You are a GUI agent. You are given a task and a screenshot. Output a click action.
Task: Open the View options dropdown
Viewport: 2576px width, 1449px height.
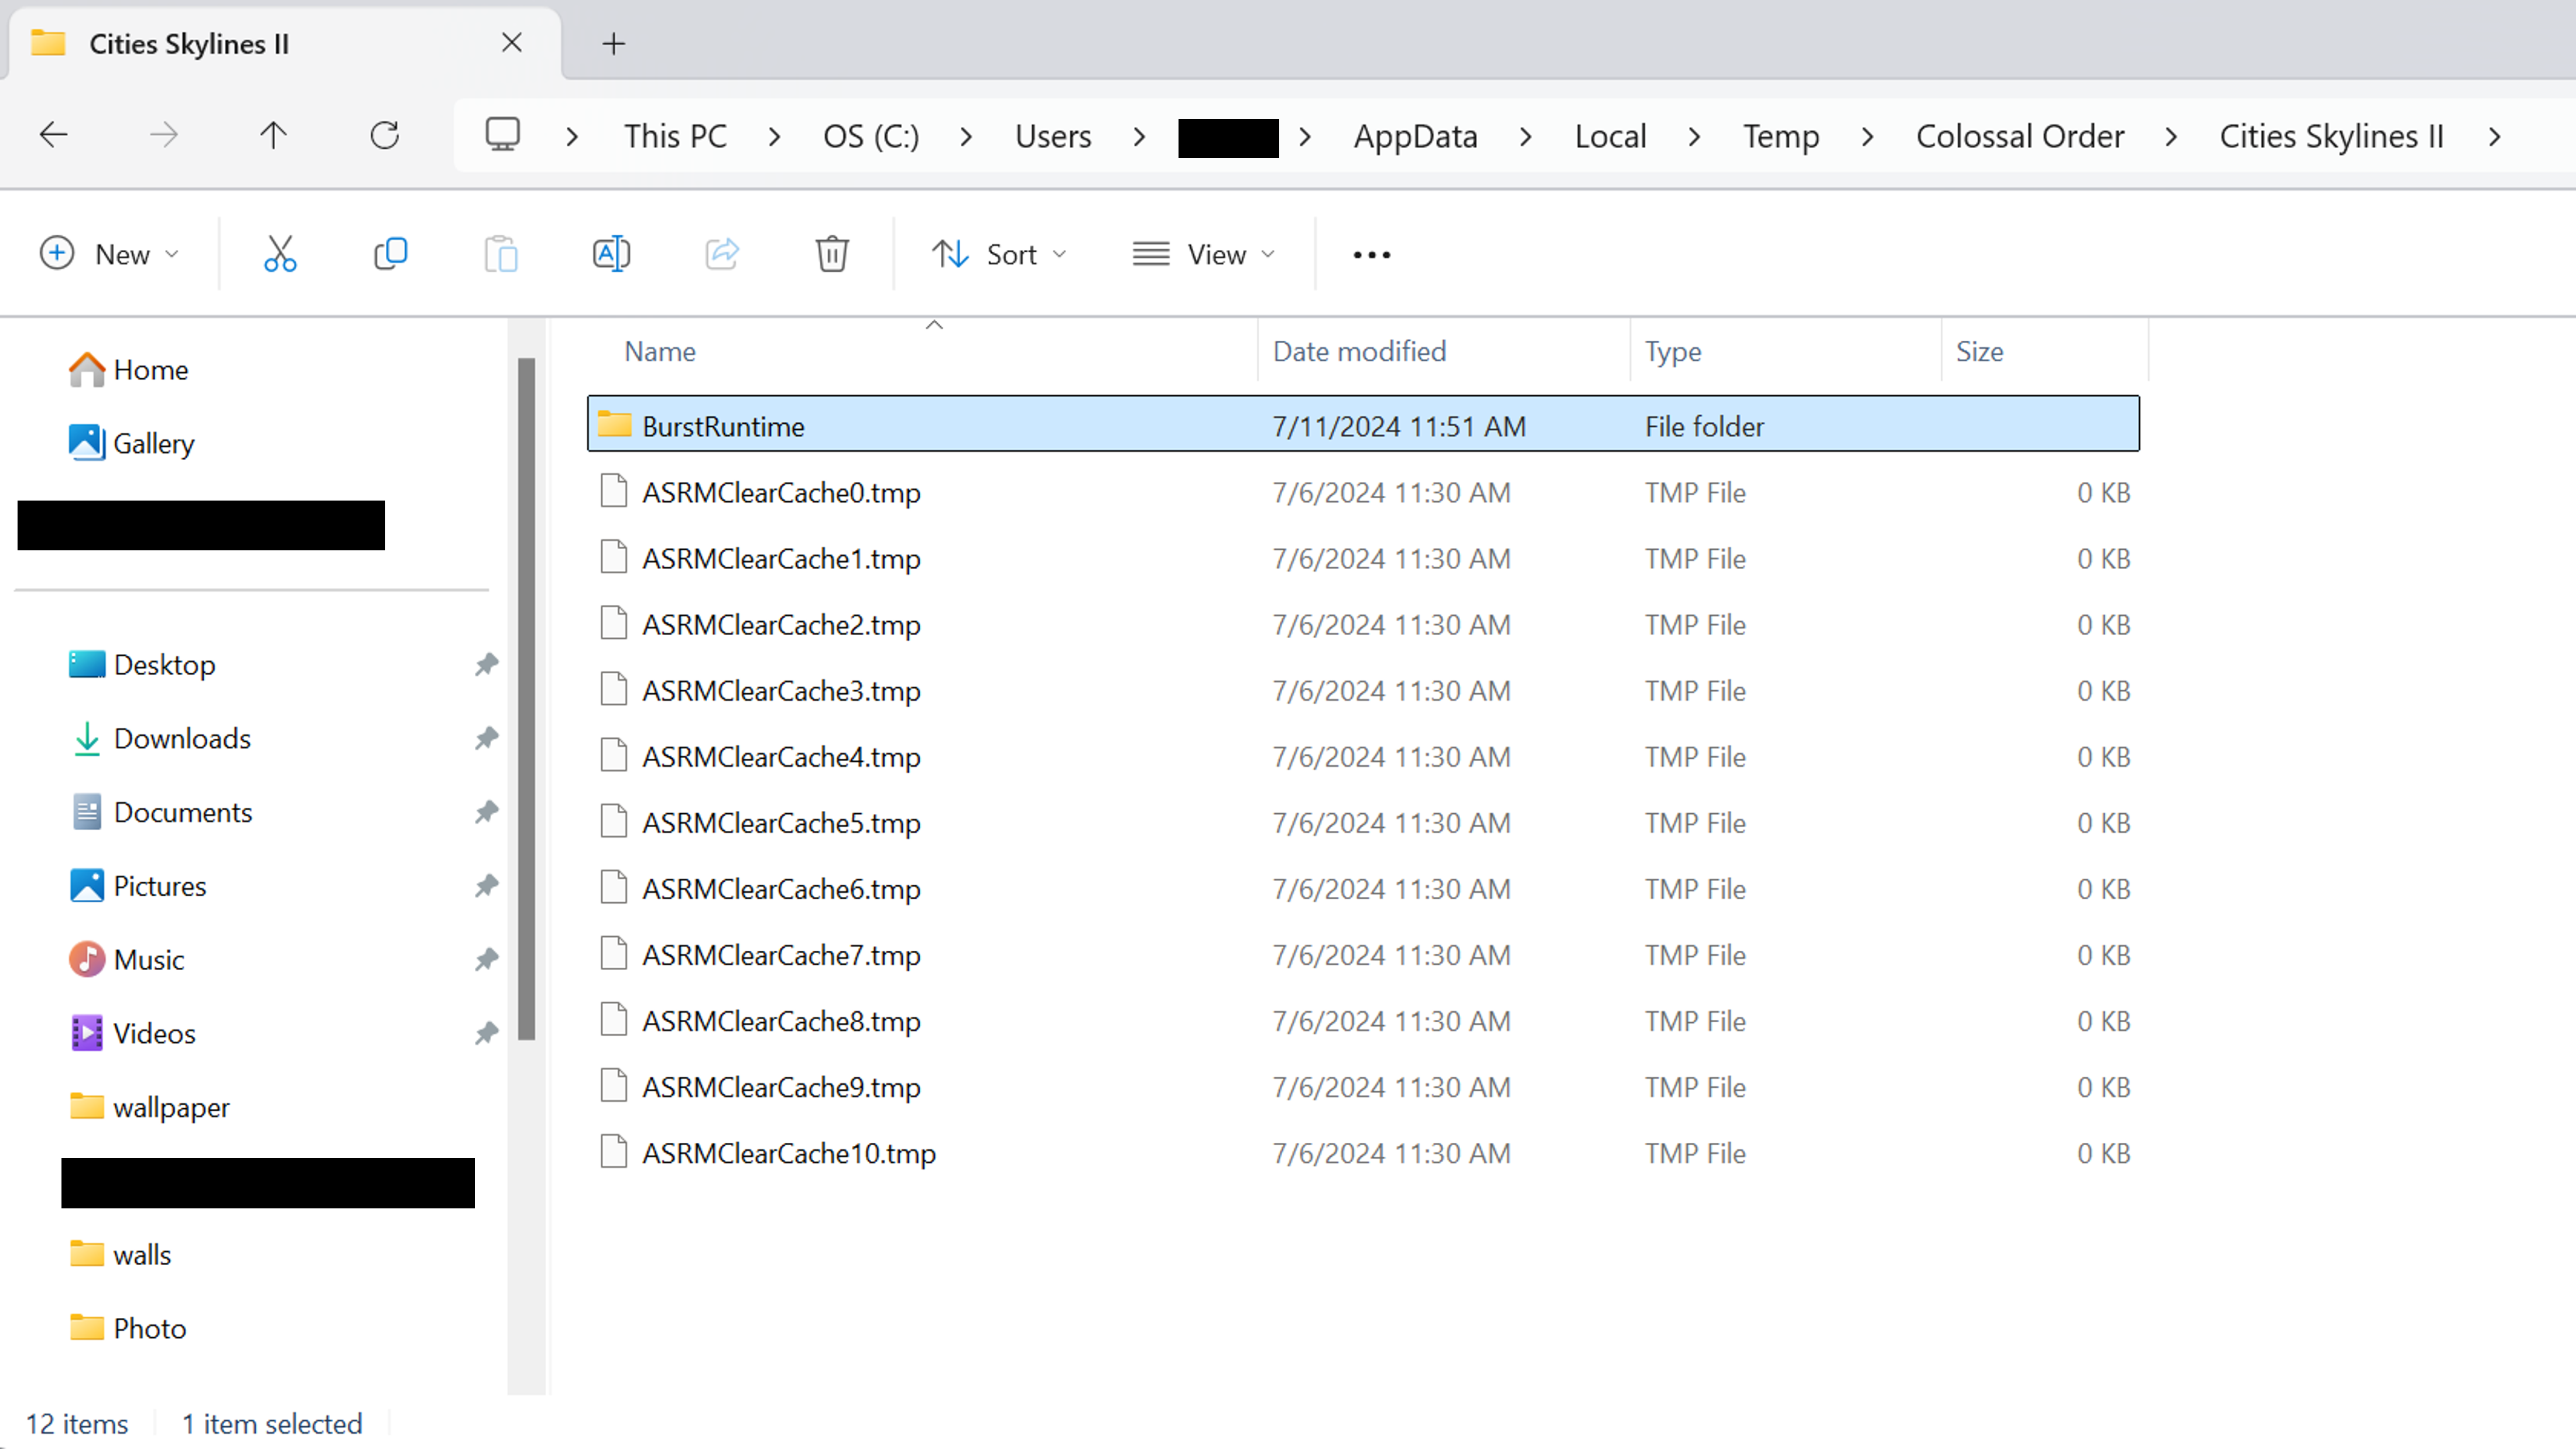click(x=1203, y=253)
